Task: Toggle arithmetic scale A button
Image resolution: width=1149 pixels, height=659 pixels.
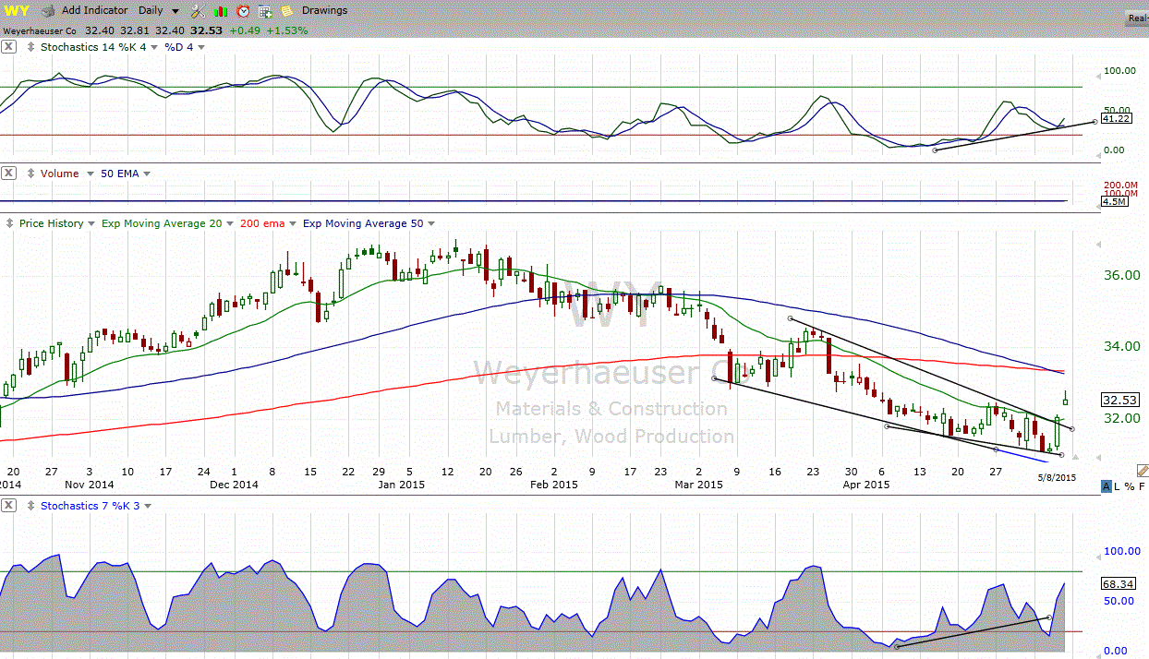Action: coord(1107,486)
